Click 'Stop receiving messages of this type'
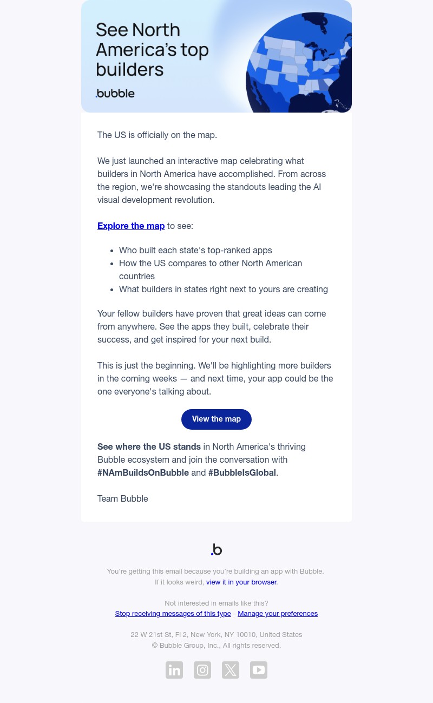The height and width of the screenshot is (703, 433). [x=173, y=613]
